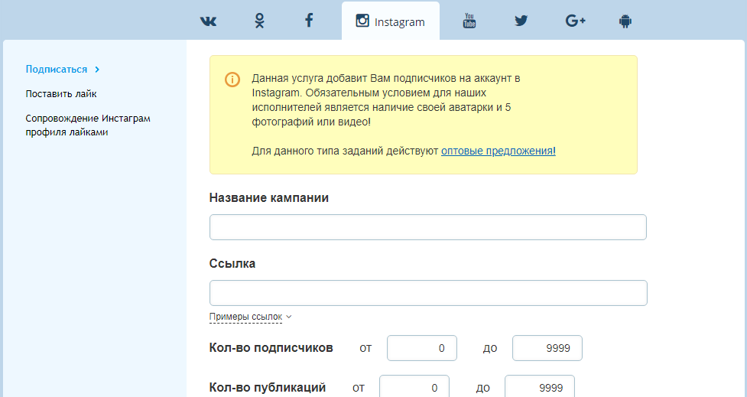Open the Android robot tab
Screen dimensions: 747x397
[625, 21]
